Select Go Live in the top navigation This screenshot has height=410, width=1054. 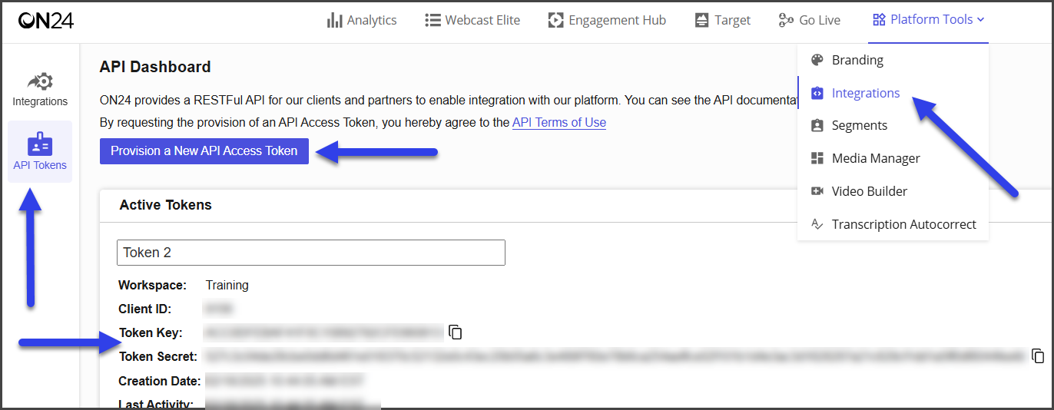809,20
